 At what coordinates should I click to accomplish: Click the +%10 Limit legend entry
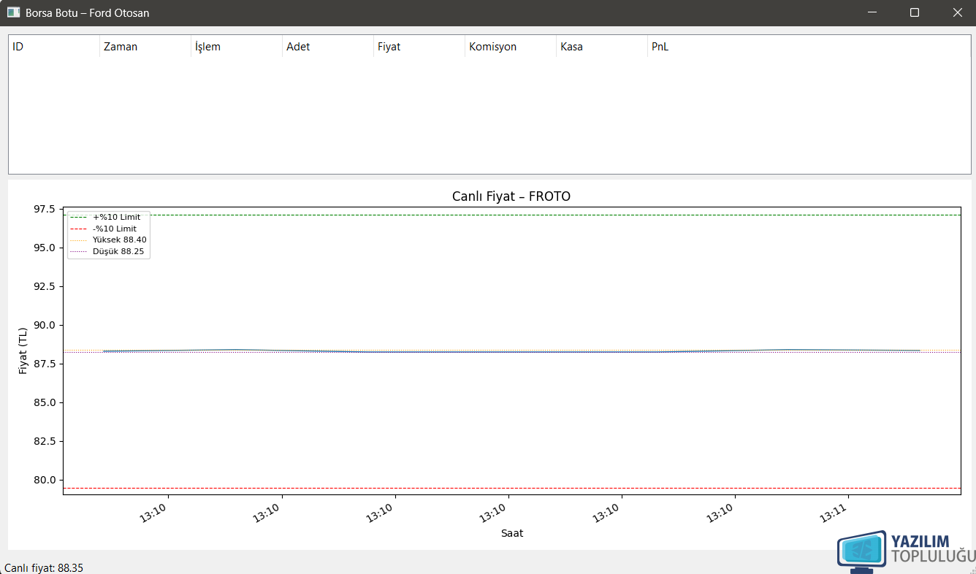tap(108, 217)
